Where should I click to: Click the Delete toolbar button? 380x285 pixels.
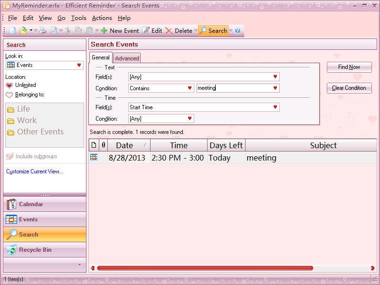click(179, 30)
